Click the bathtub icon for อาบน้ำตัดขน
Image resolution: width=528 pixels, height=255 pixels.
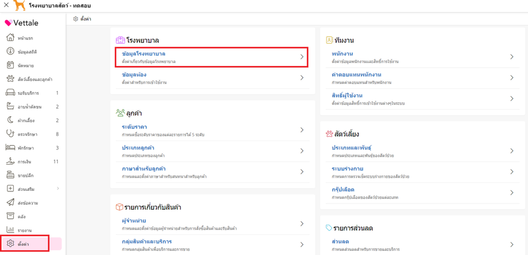click(10, 107)
